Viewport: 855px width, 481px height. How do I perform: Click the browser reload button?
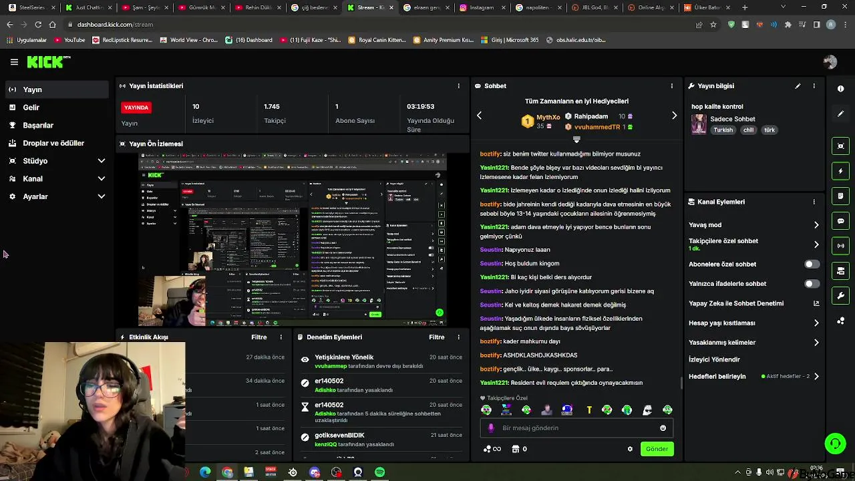[38, 25]
